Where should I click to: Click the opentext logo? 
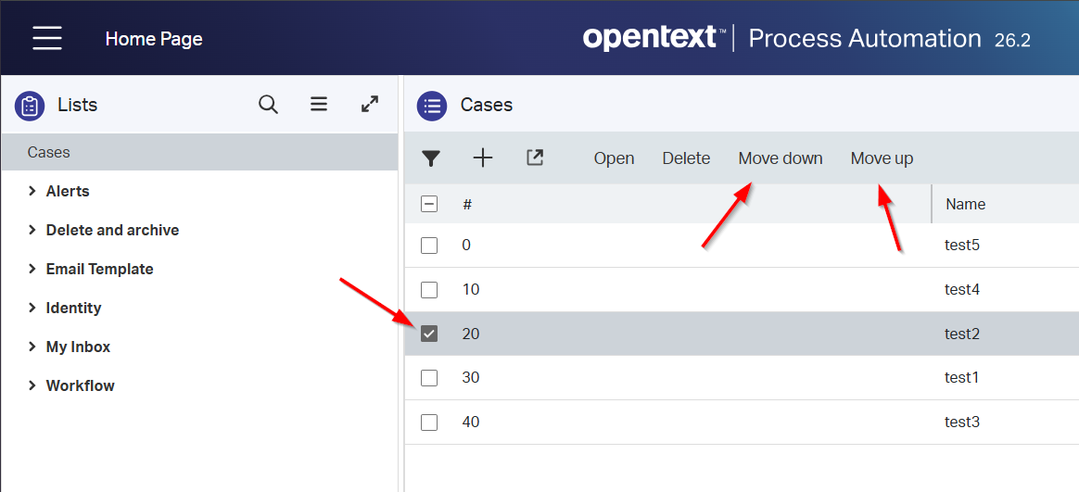[x=654, y=37]
